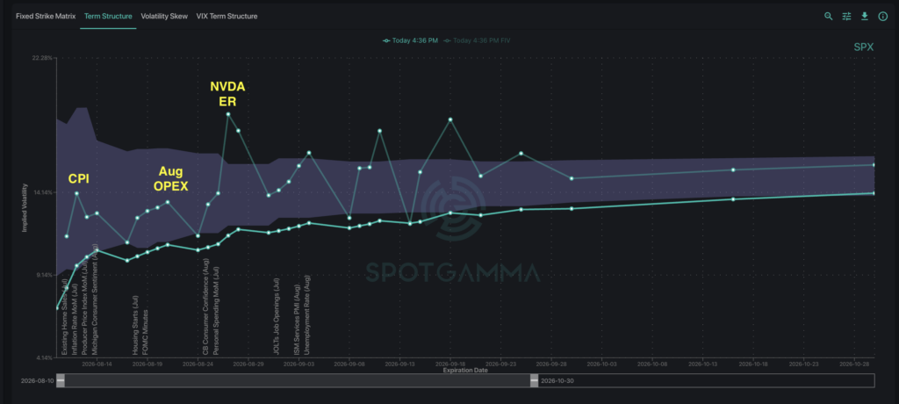
Task: Click the Implied Volatility axis title
Action: tap(25, 208)
